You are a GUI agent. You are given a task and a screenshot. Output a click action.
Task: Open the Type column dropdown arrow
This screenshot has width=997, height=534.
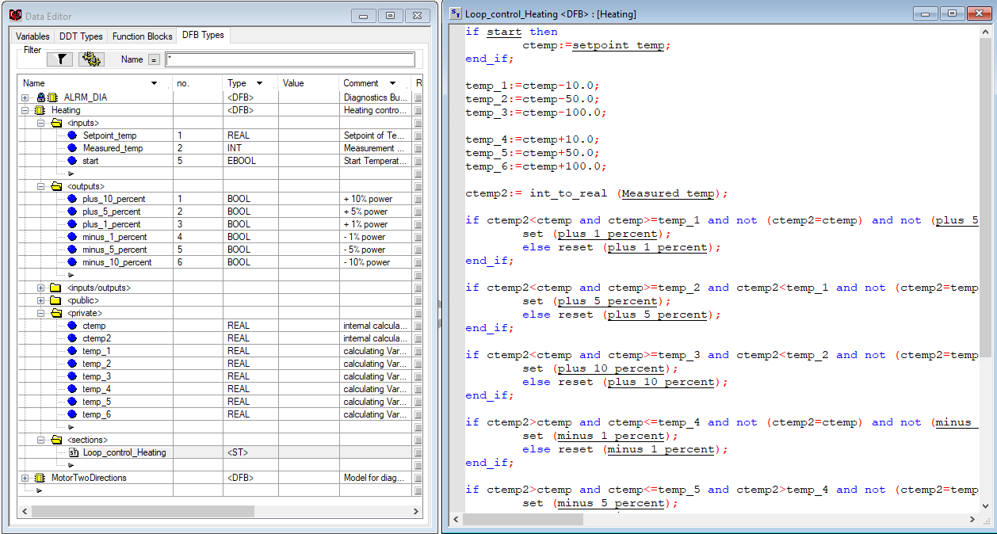(x=259, y=83)
